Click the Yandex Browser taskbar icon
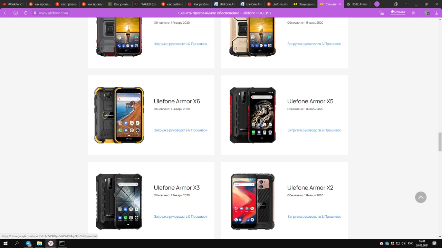Viewport: 442px width, 248px height. 51,244
